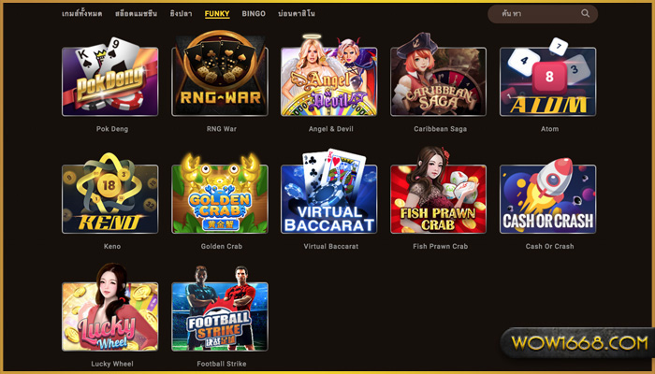Click the Atom game thumbnail
This screenshot has height=374, width=655.
[548, 77]
